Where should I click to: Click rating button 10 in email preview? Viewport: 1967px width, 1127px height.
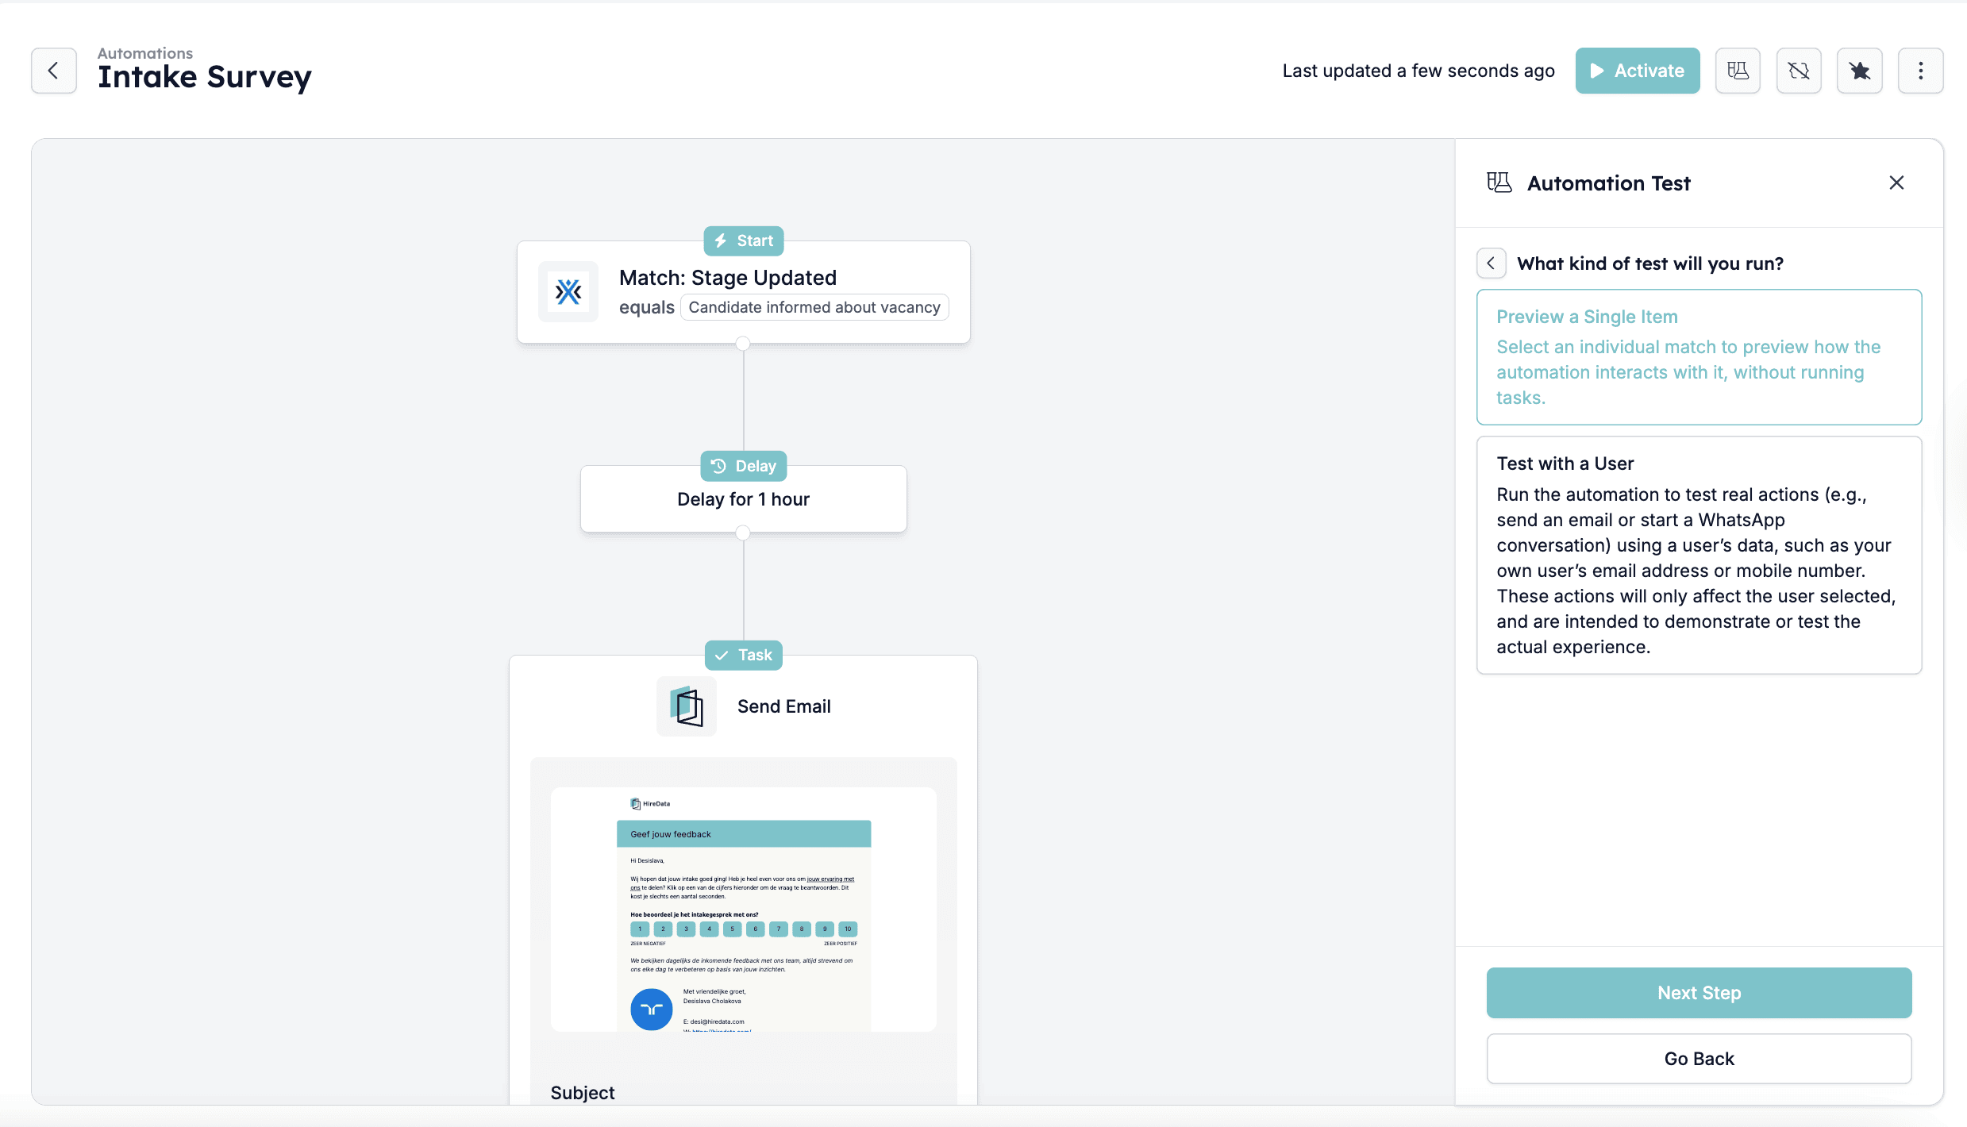pyautogui.click(x=848, y=929)
